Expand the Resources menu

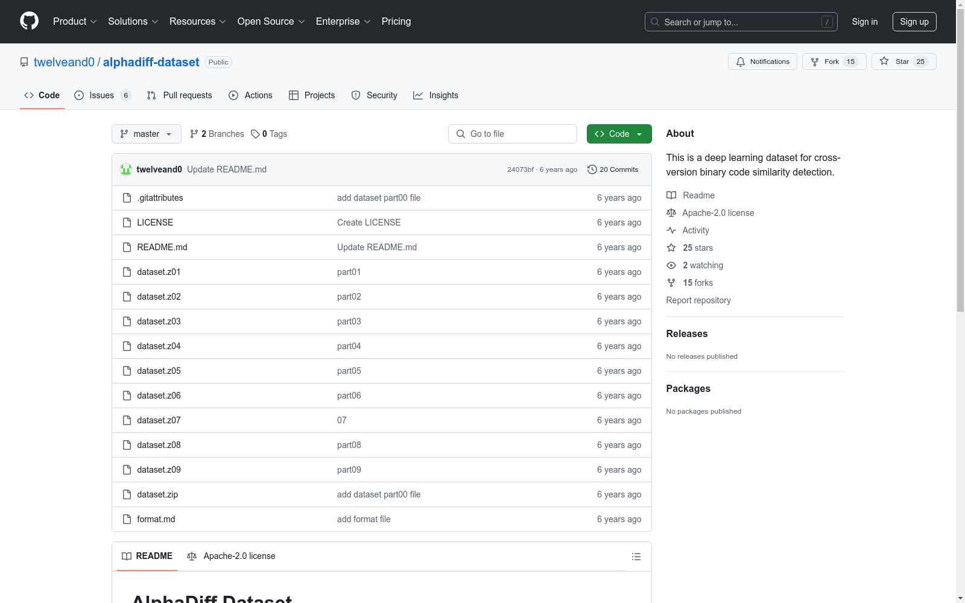pos(198,21)
